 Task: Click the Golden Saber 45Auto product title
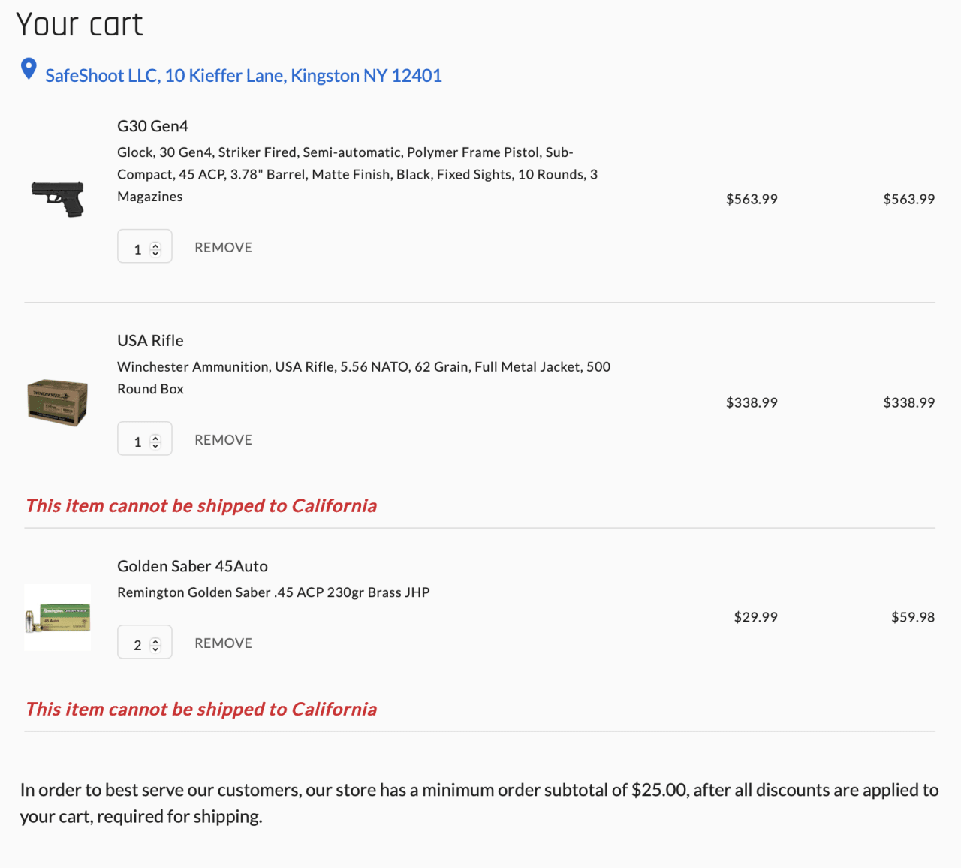point(192,565)
